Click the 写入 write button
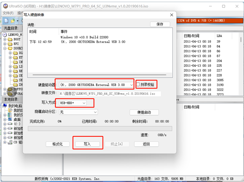The image size is (244, 182). click(87, 144)
